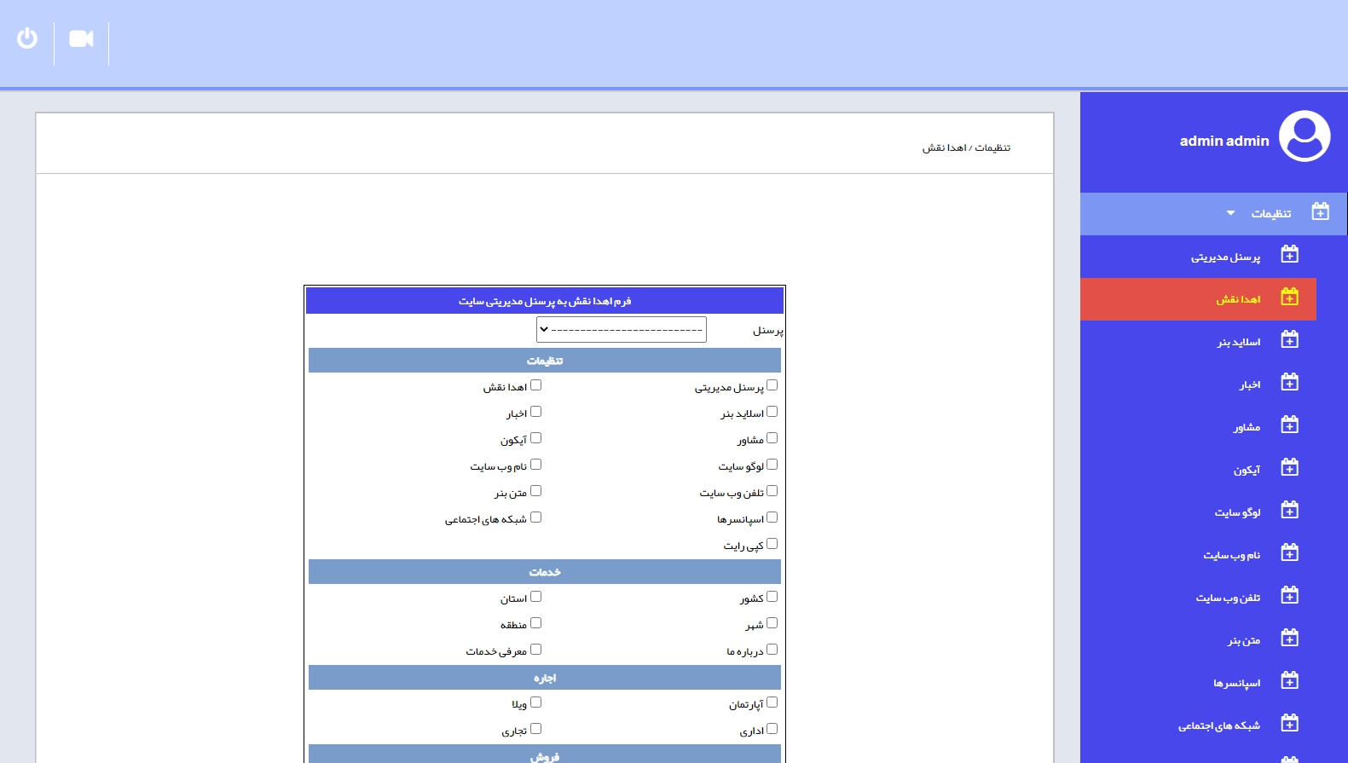Click the icon next to اسلاید بنر
This screenshot has height=763, width=1348.
pyautogui.click(x=1289, y=340)
